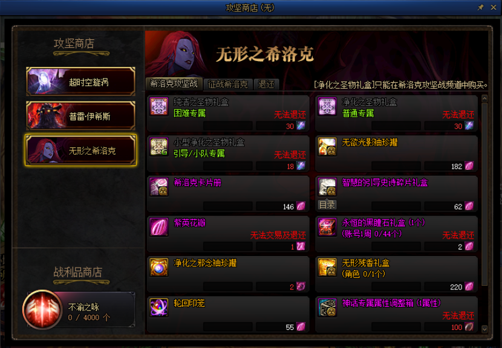Click the 神话专属属性调整箱 icon
502x348 pixels.
(x=327, y=308)
